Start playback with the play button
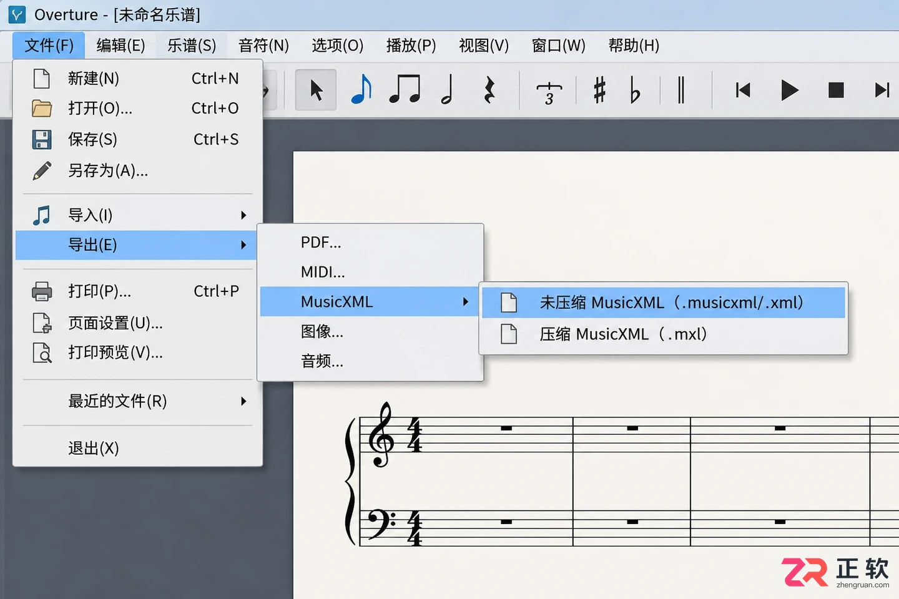This screenshot has height=599, width=899. [790, 90]
